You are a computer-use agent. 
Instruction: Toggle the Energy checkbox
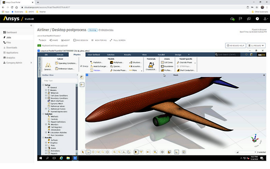point(81,66)
